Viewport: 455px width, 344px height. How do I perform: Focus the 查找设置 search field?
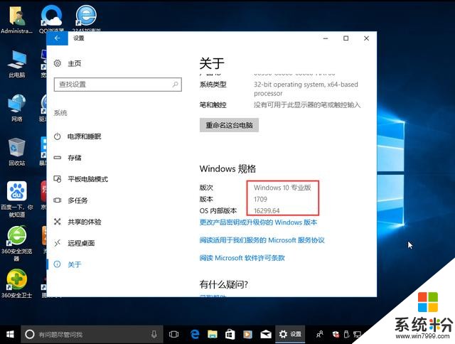point(118,85)
